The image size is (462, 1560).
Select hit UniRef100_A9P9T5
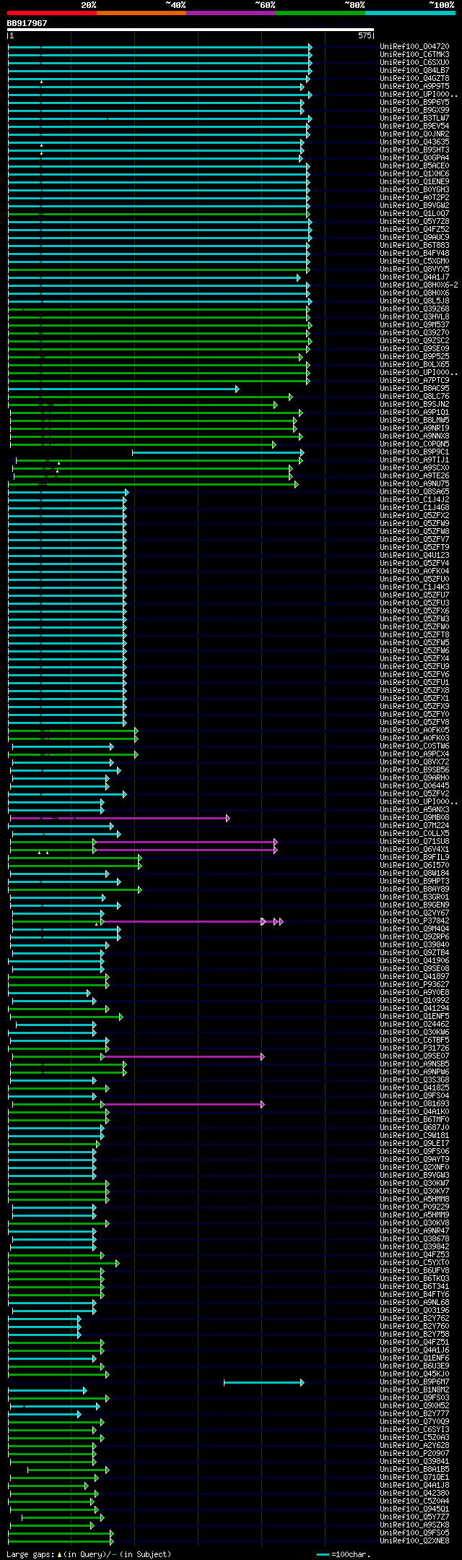coord(414,86)
